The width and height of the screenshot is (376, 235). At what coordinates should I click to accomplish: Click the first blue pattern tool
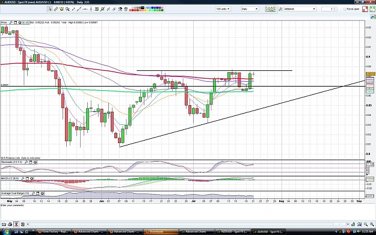tap(108, 9)
